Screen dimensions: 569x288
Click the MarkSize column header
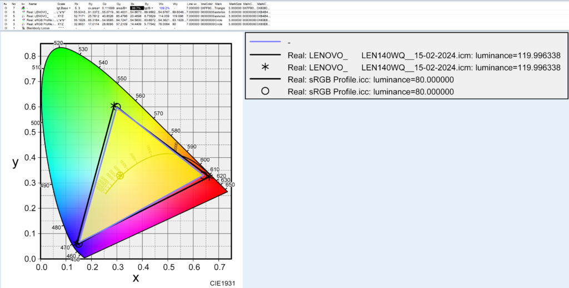click(x=236, y=4)
